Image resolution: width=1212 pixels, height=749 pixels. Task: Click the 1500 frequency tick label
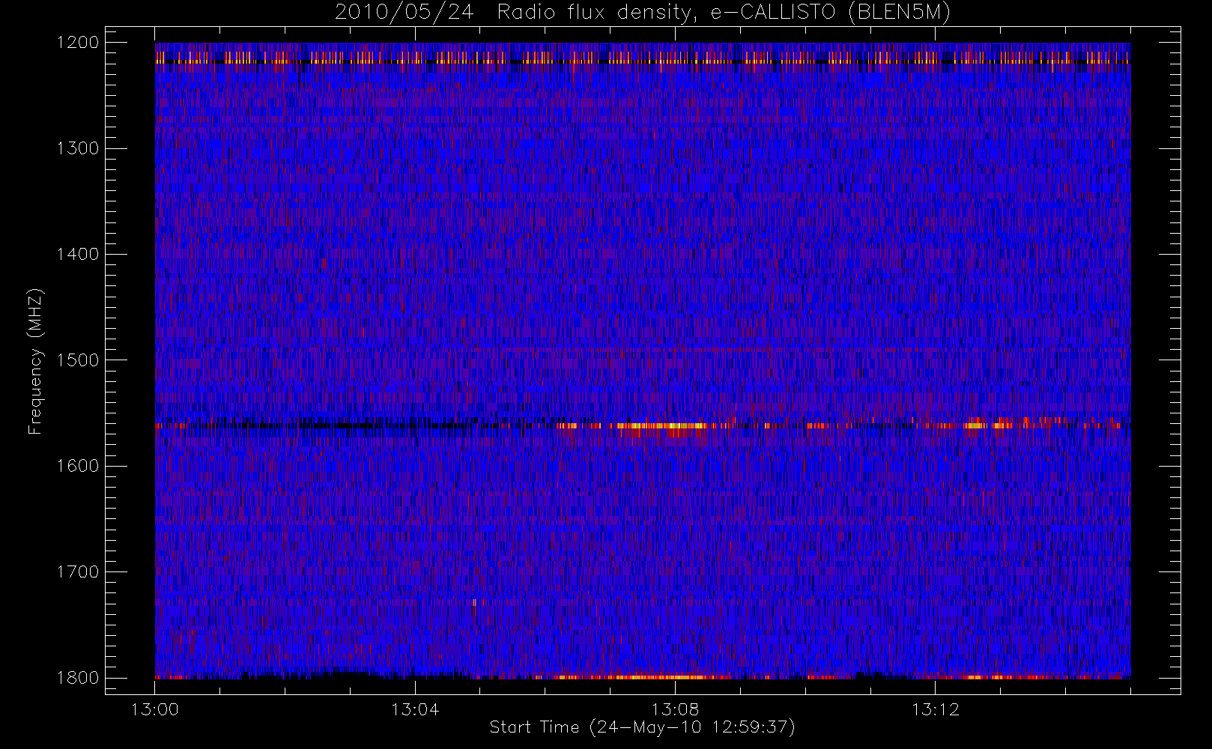click(x=78, y=360)
